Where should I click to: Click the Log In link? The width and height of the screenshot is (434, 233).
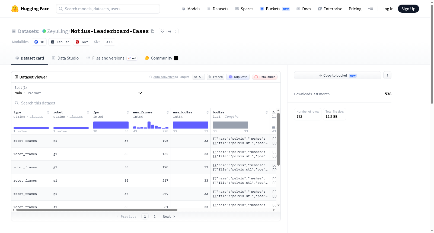[388, 9]
